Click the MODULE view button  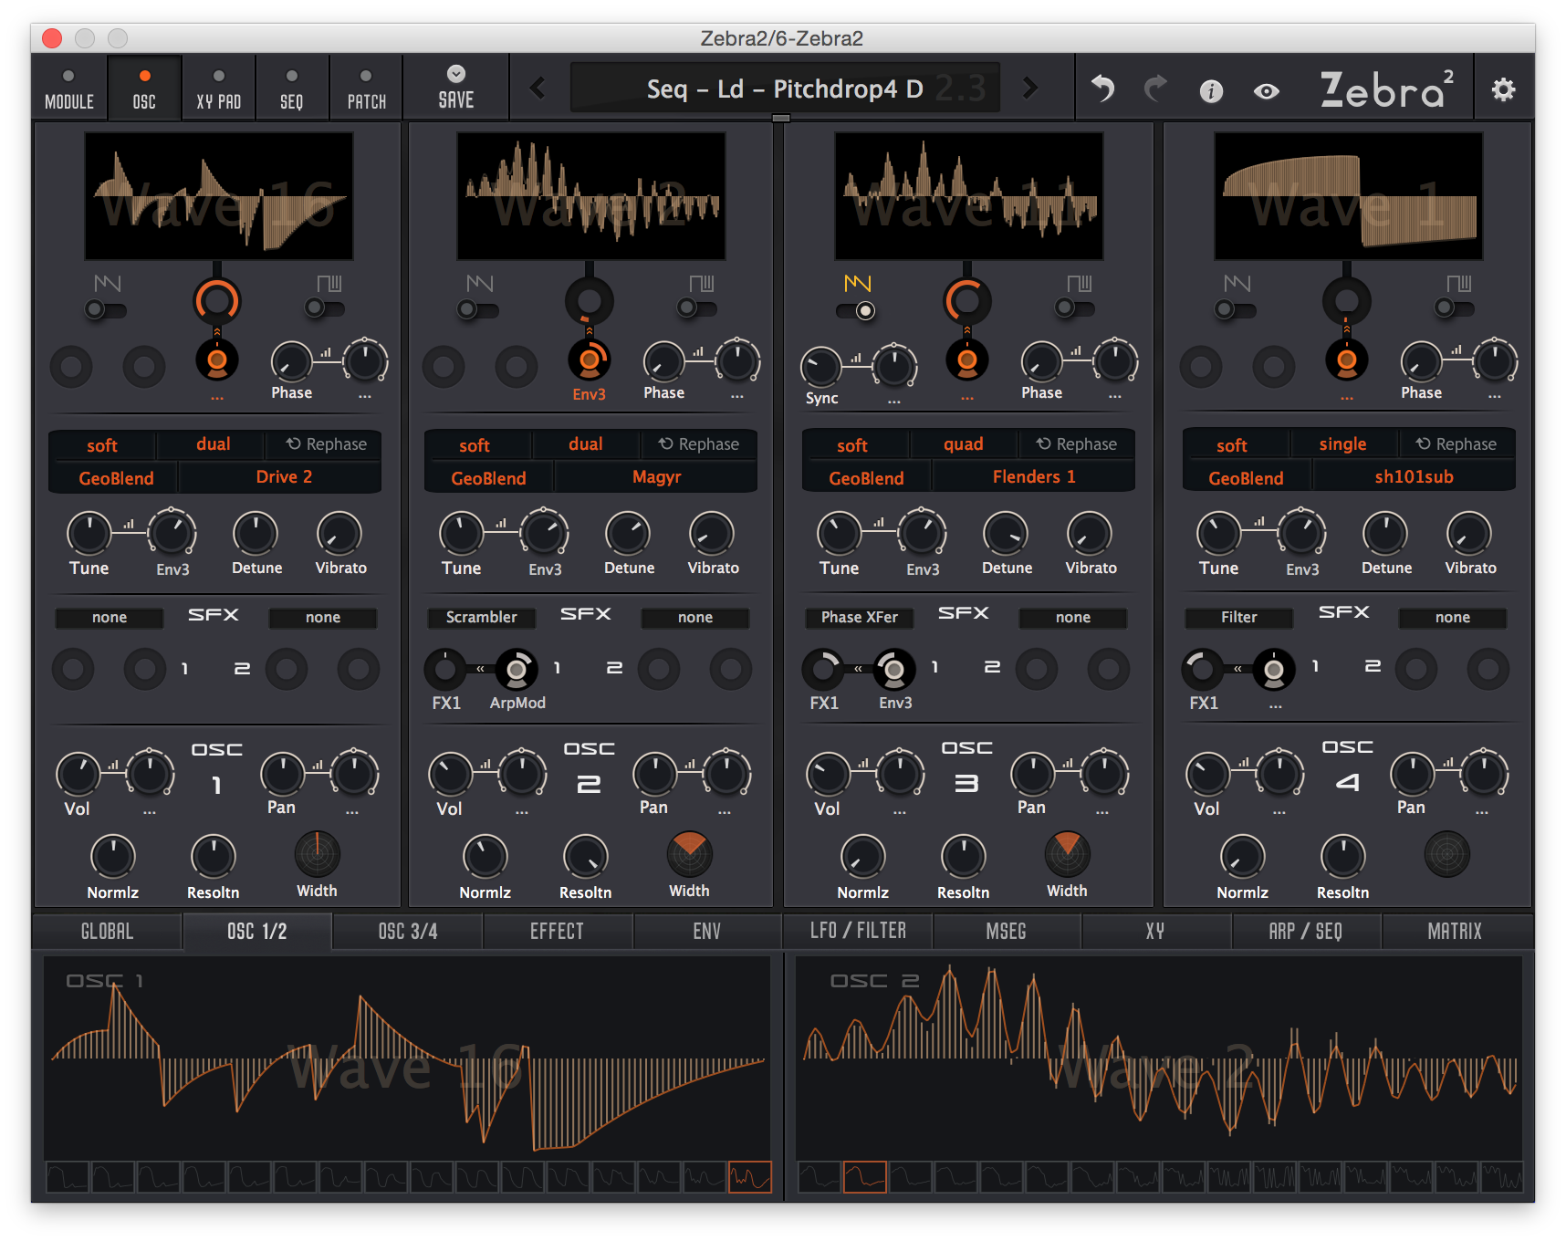tap(69, 88)
